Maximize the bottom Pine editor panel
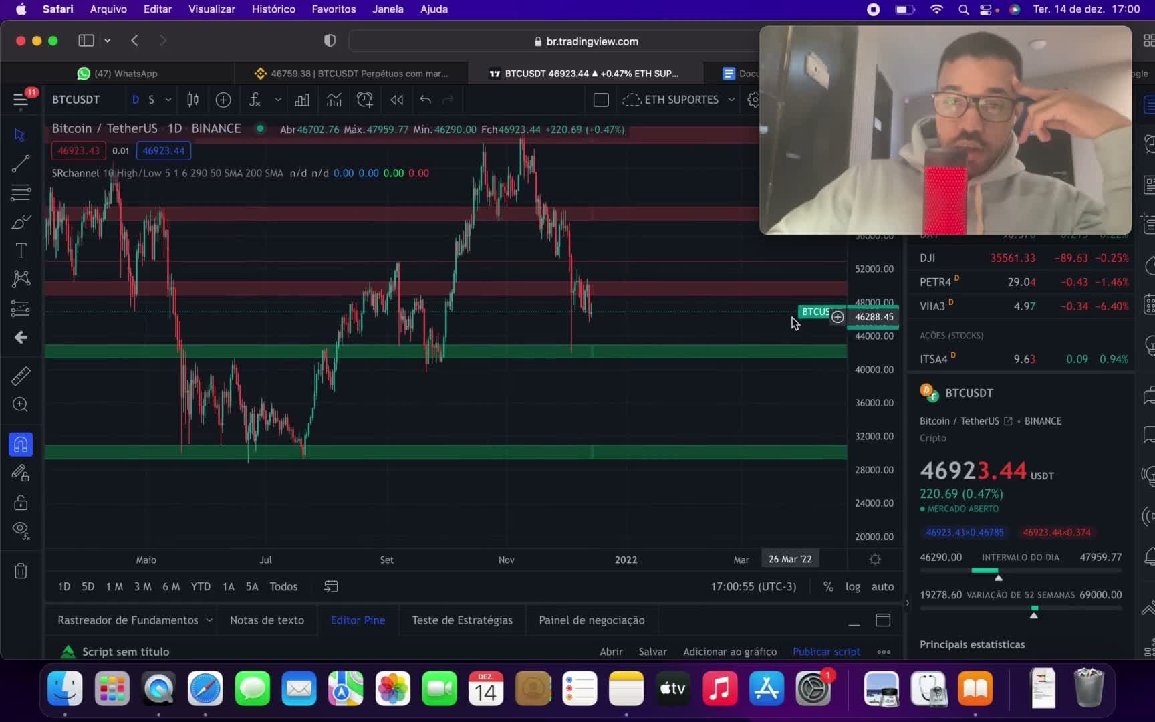 point(883,620)
